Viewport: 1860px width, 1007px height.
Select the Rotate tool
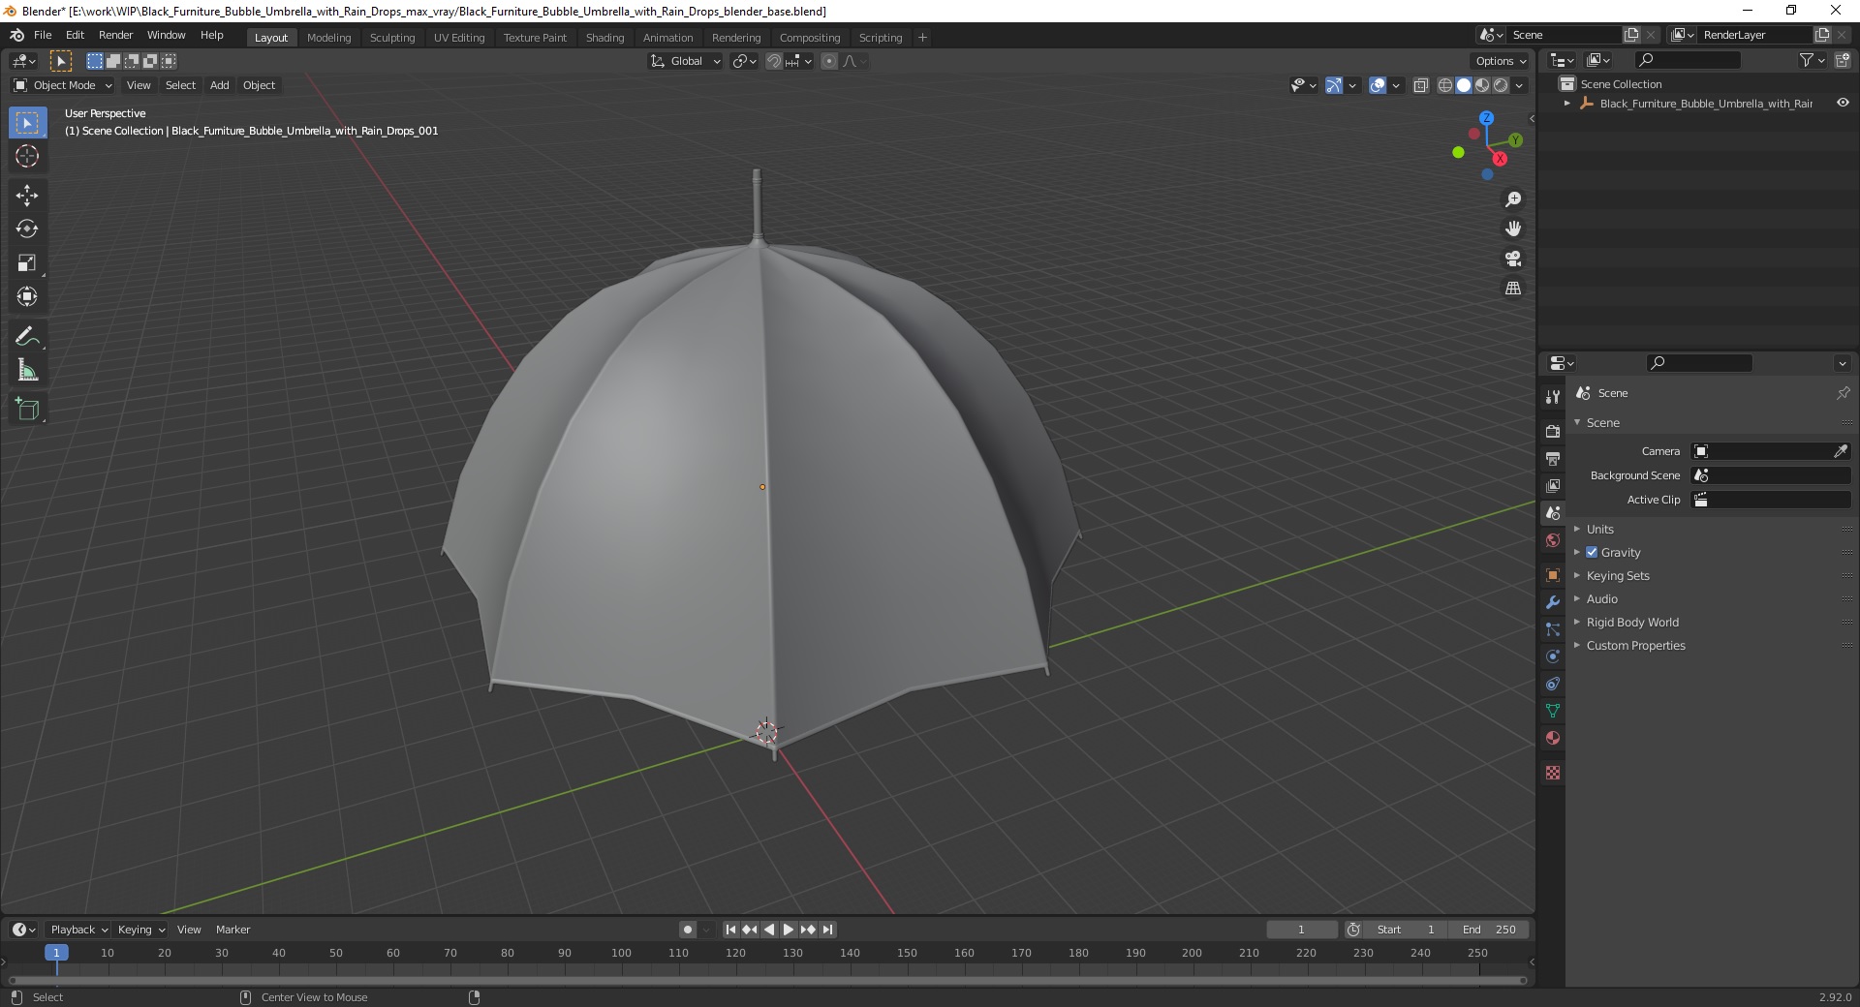27,229
